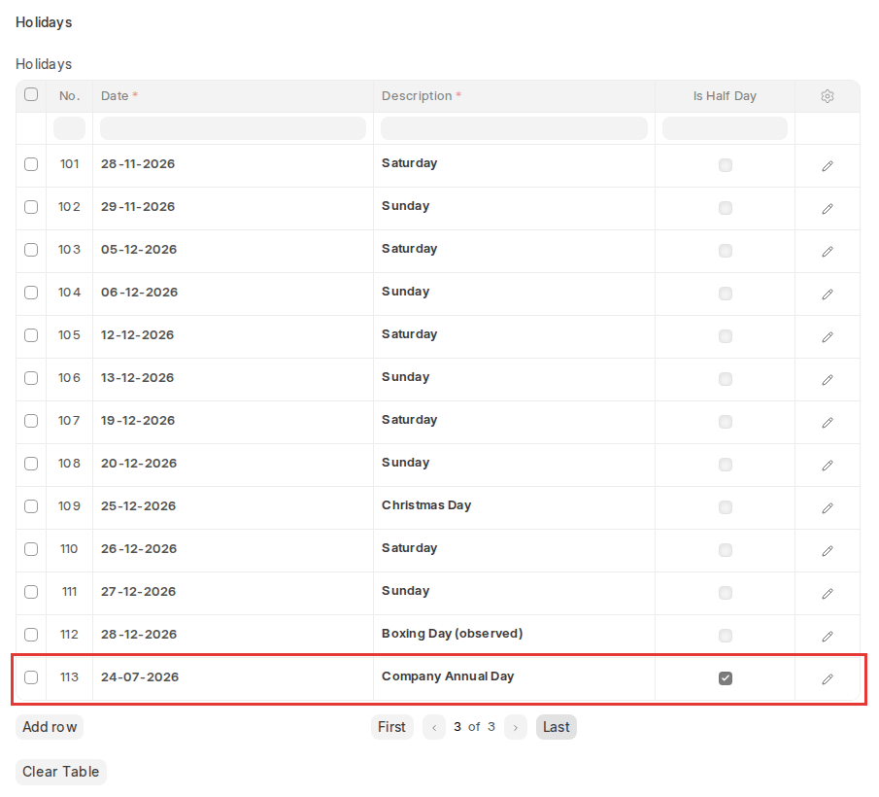Viewport: 879px width, 797px height.
Task: Select row 103 checkbox
Action: pos(31,250)
